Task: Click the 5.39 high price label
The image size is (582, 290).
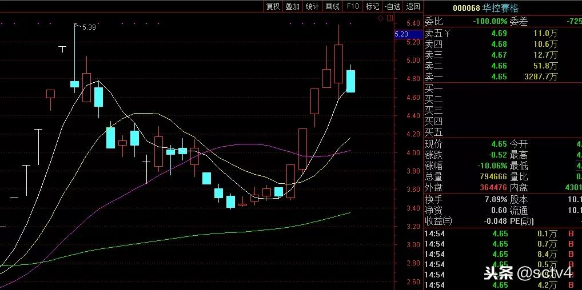Action: coord(89,27)
